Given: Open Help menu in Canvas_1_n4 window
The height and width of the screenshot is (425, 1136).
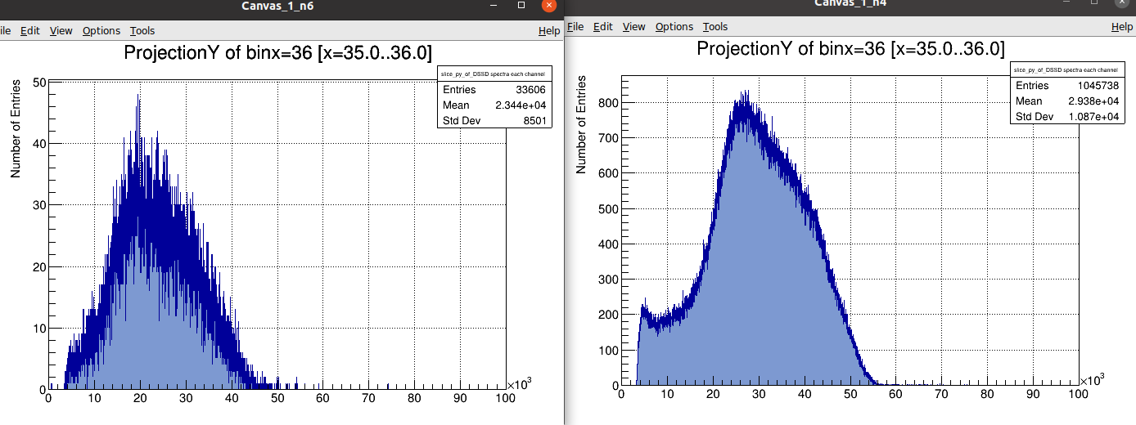Looking at the screenshot, I should 1122,27.
